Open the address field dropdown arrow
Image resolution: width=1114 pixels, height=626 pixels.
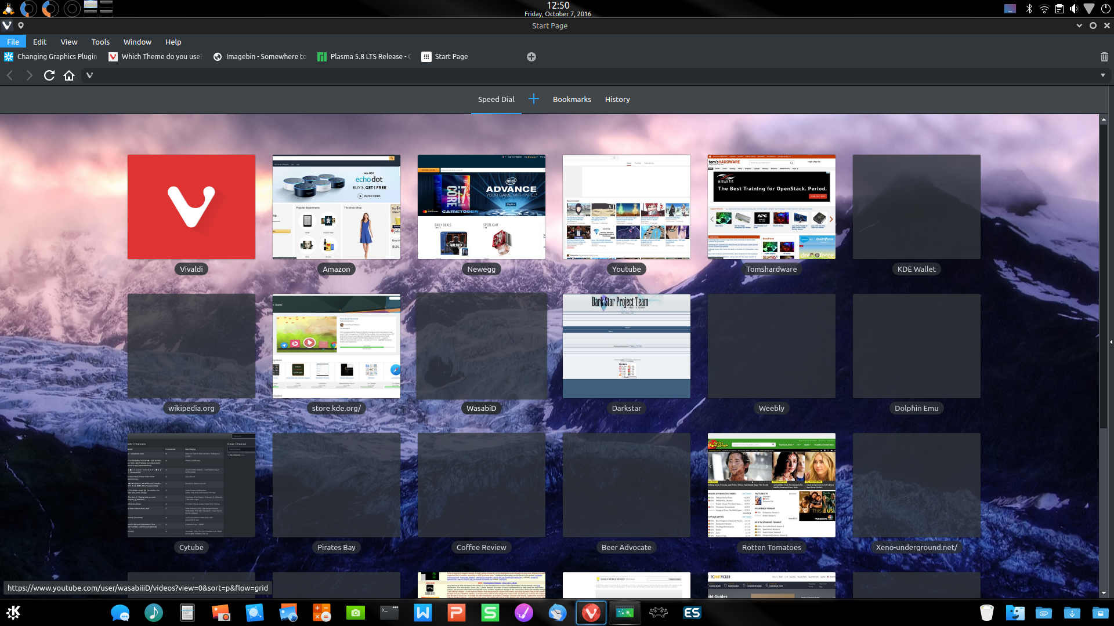tap(1103, 75)
